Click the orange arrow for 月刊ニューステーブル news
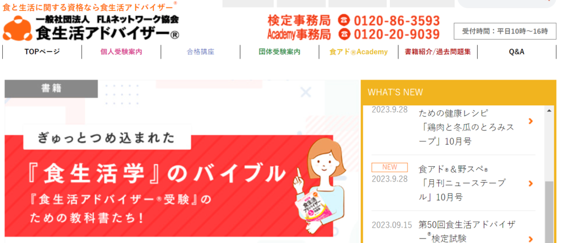Image resolution: width=563 pixels, height=243 pixels. (x=531, y=184)
